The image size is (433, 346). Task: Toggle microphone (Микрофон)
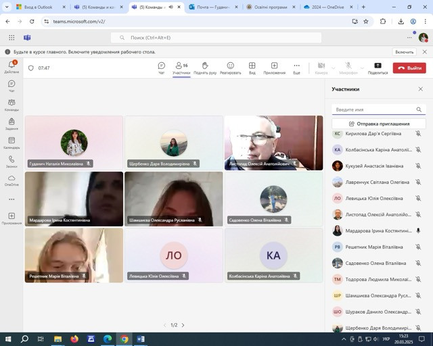point(348,68)
